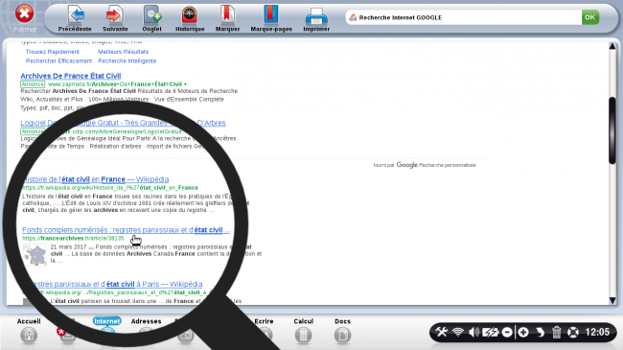Zoom out with the minus circle icon
Image resolution: width=623 pixels, height=350 pixels.
pyautogui.click(x=507, y=332)
